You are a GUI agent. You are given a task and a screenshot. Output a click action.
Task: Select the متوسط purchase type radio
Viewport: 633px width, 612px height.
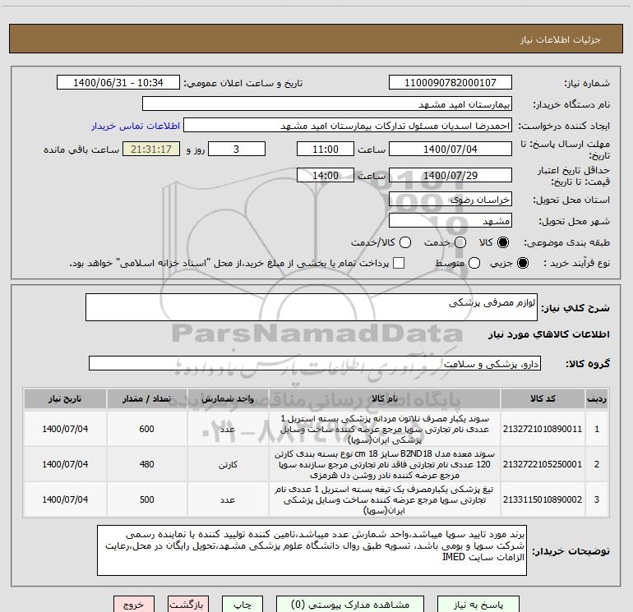(474, 263)
